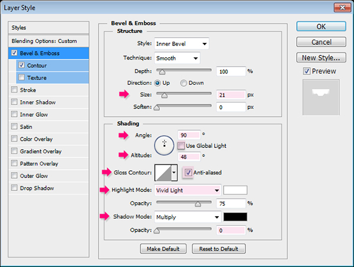Enable the Outer Glow checkbox
Viewport: 354px width, 267px height.
pyautogui.click(x=14, y=176)
